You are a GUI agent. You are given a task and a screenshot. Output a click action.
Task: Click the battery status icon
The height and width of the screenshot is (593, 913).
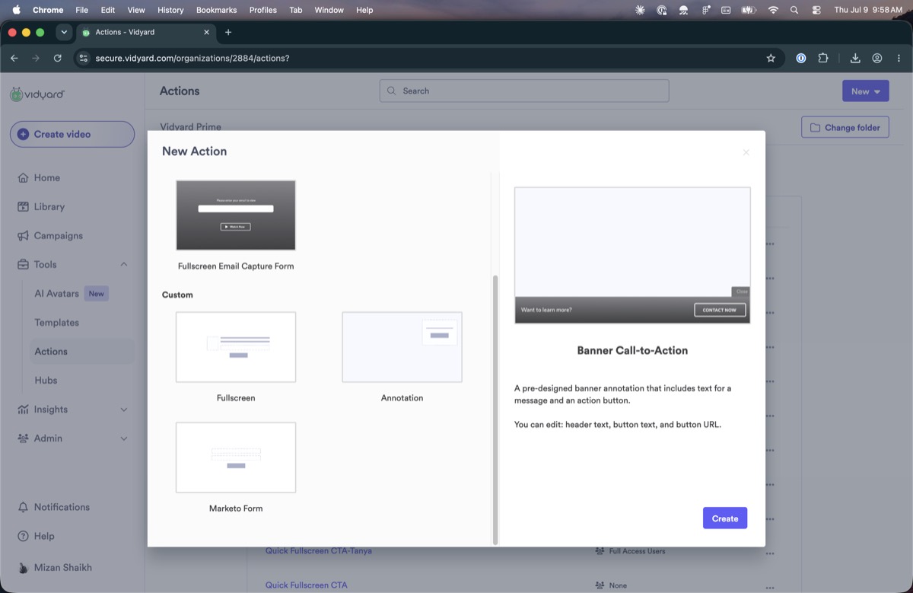point(749,10)
